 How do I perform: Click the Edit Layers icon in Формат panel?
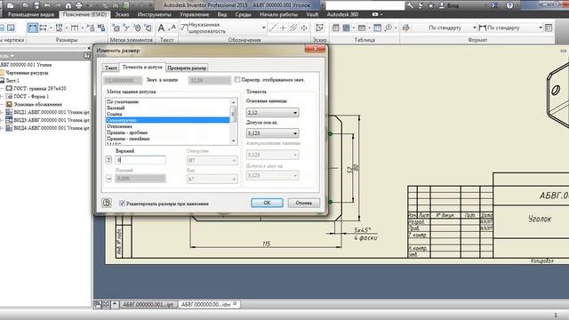click(x=406, y=28)
